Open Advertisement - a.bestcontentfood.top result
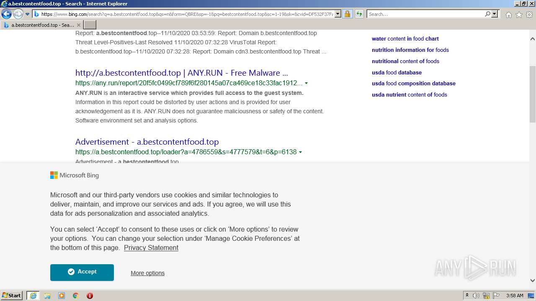This screenshot has width=536, height=301. tap(147, 142)
